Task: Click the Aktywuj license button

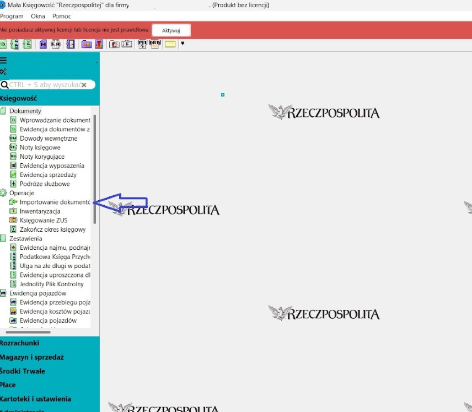Action: [171, 30]
